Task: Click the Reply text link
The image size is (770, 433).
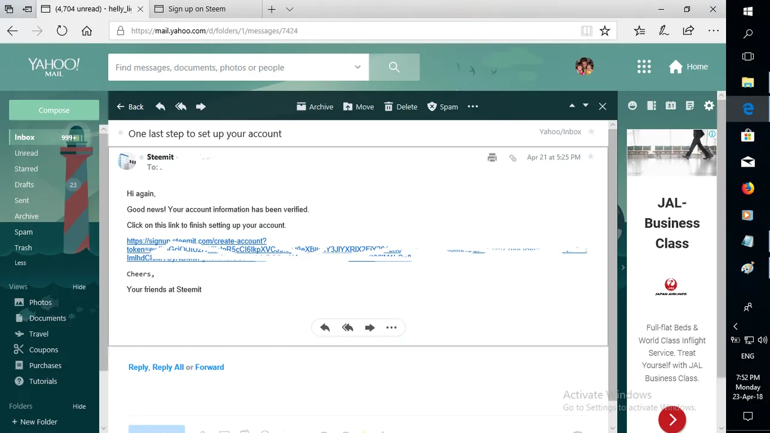Action: coord(138,367)
